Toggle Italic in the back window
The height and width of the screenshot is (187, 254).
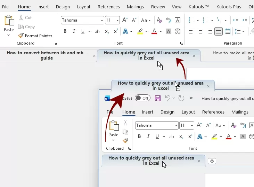coord(74,31)
